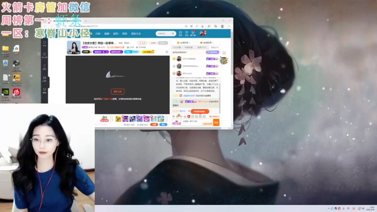Image resolution: width=377 pixels, height=212 pixels.
Task: Open the 鱼吧 menu item
Action: click(x=124, y=33)
